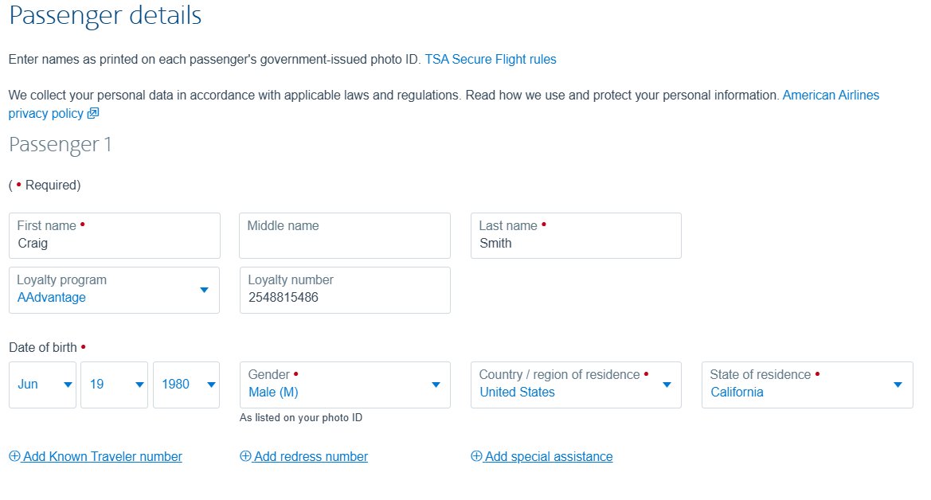Open the birth day dropdown showing 19
The image size is (931, 500).
pyautogui.click(x=114, y=385)
